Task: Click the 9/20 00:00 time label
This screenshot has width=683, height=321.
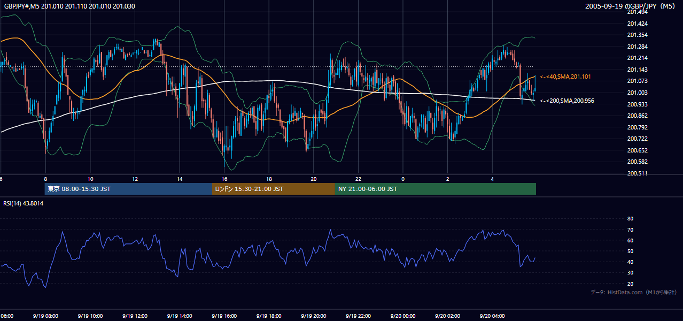Action: point(403,316)
